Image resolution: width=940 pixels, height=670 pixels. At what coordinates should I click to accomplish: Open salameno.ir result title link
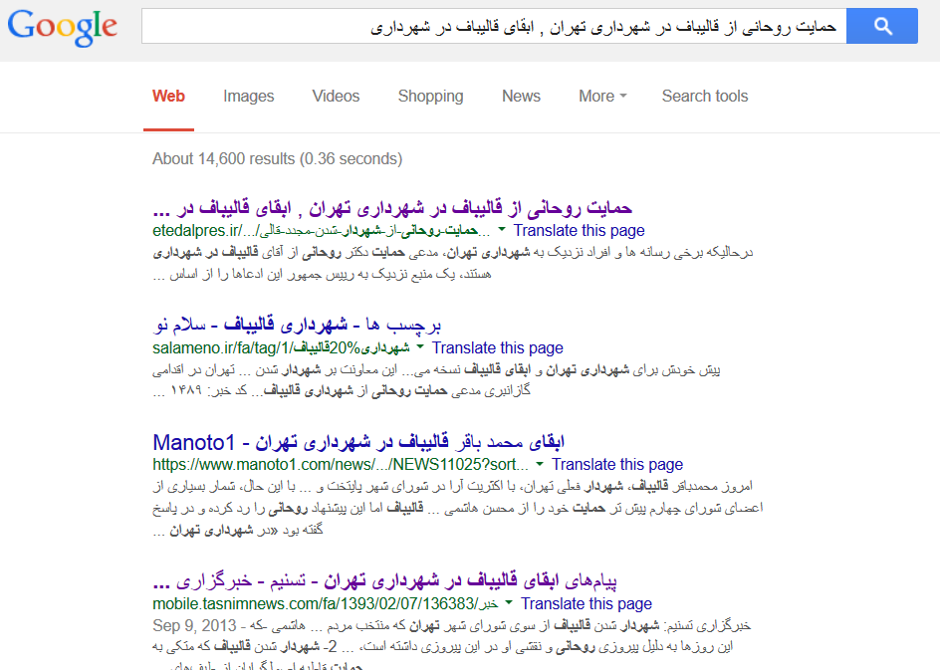coord(297,325)
